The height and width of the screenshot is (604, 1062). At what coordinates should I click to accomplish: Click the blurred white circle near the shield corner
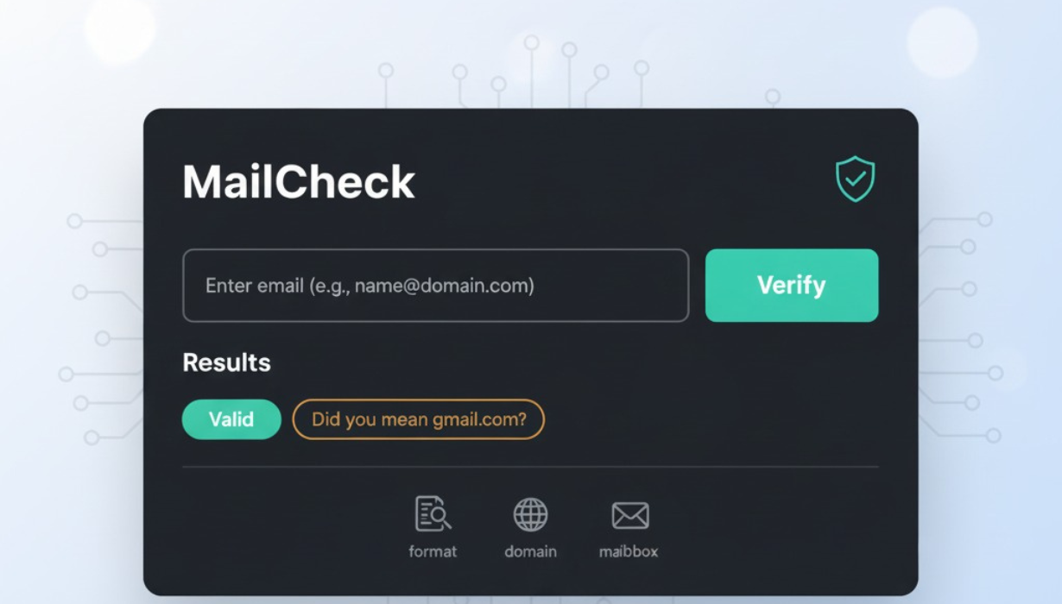942,43
